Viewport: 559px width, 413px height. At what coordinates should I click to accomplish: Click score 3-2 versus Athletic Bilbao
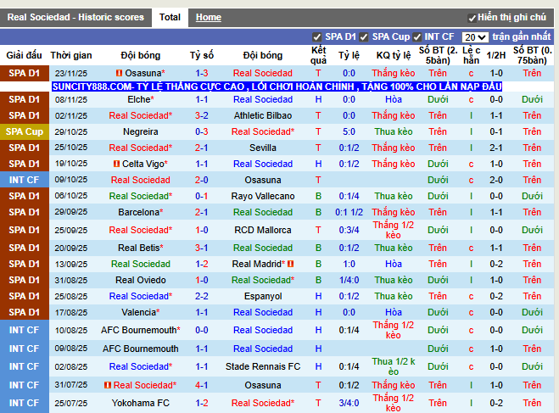(202, 115)
